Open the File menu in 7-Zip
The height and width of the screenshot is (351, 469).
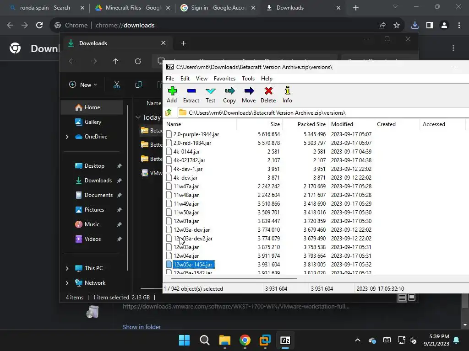[170, 79]
